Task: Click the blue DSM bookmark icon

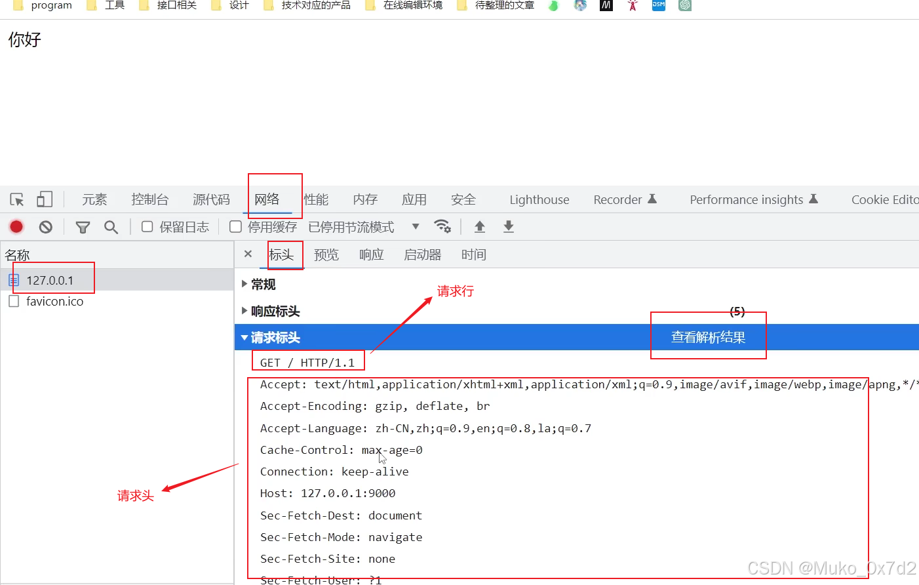Action: (659, 5)
